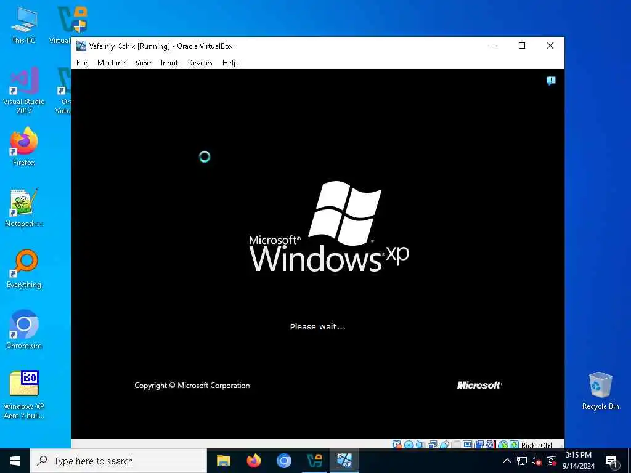This screenshot has width=631, height=473.
Task: Open the USB devices indicator in VirtualBox status bar
Action: point(445,445)
